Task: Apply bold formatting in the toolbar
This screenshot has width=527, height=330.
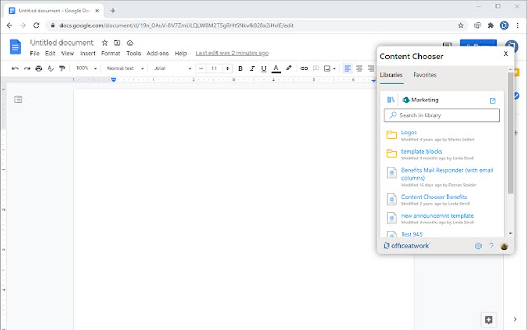Action: pos(240,68)
